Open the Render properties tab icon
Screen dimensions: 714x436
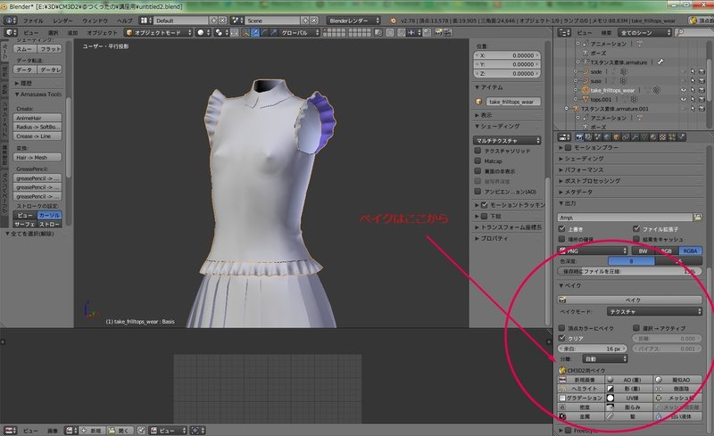tap(578, 137)
